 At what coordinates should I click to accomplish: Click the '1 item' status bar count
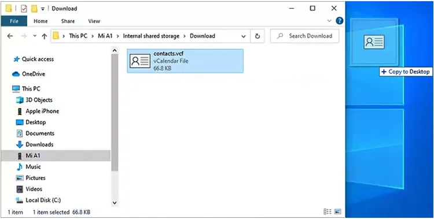15,213
